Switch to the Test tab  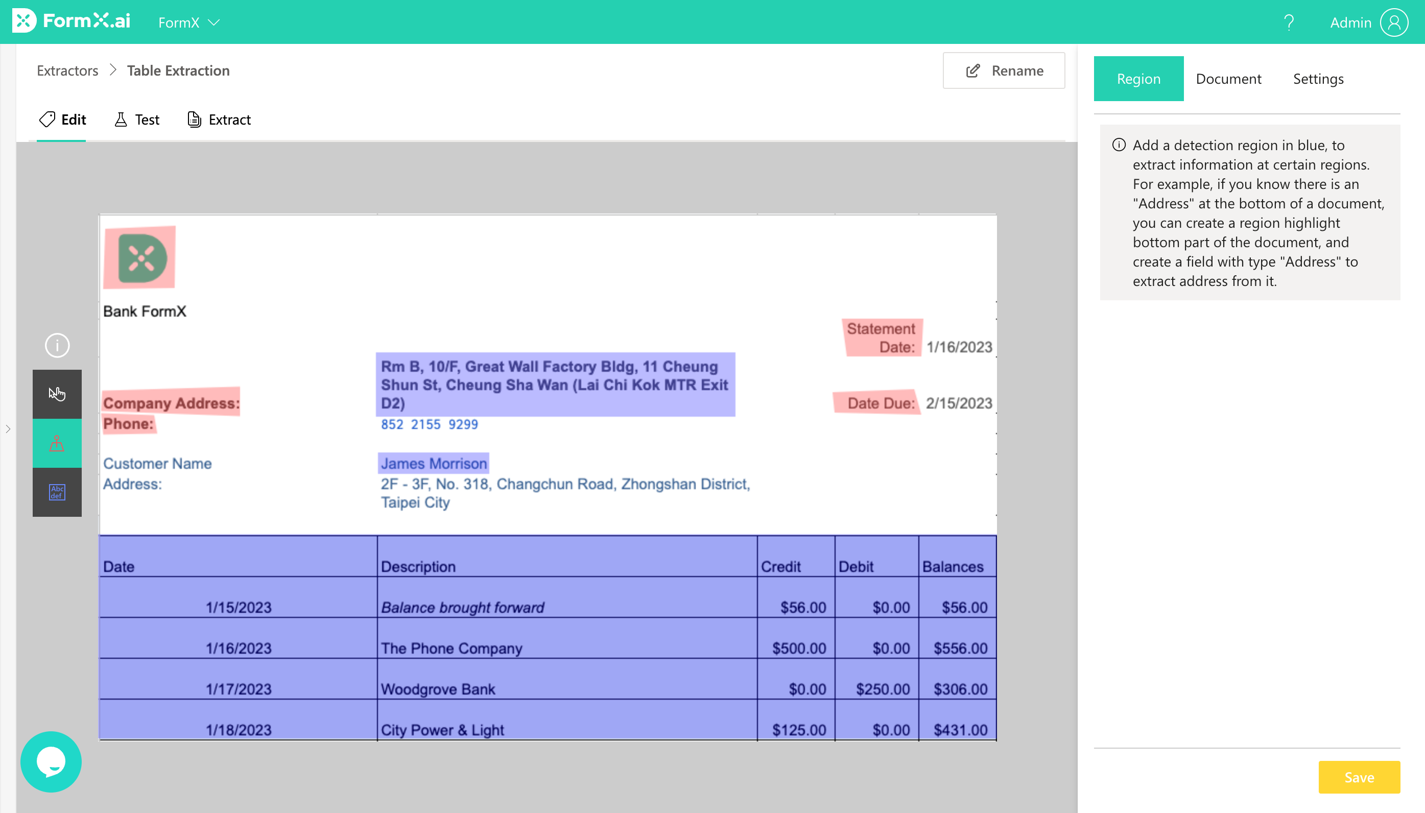coord(136,119)
